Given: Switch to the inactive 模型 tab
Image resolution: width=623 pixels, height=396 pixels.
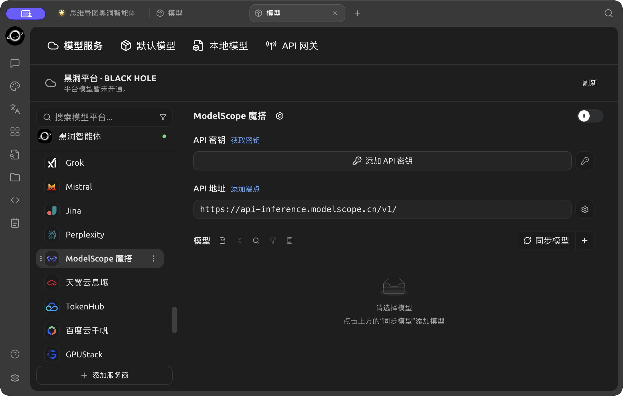Looking at the screenshot, I should click(169, 13).
